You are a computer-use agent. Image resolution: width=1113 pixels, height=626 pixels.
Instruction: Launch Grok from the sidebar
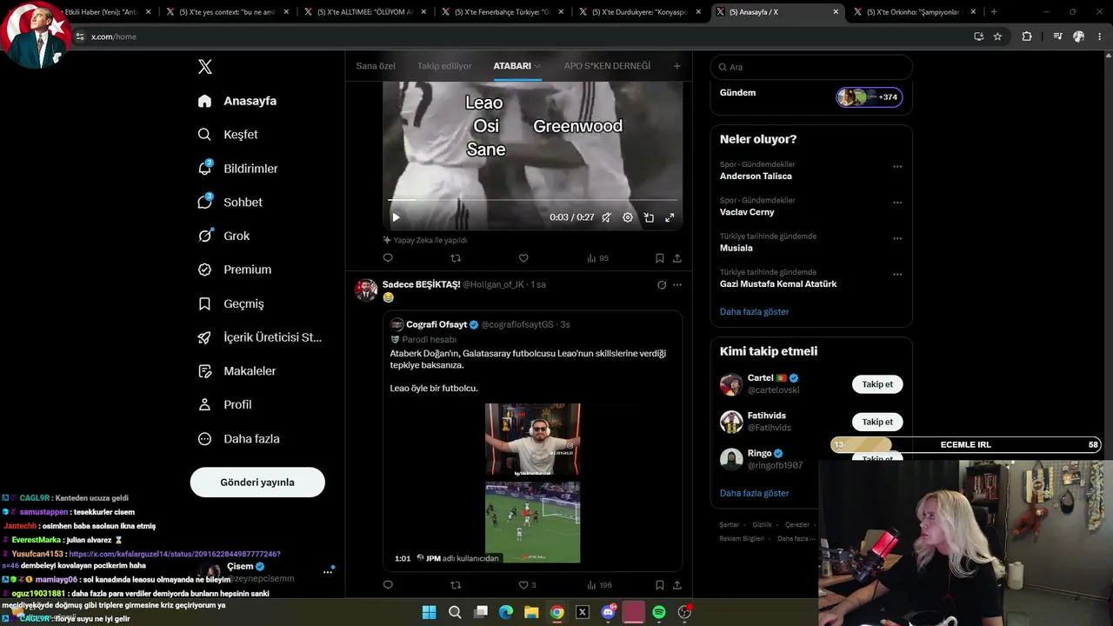coord(223,236)
